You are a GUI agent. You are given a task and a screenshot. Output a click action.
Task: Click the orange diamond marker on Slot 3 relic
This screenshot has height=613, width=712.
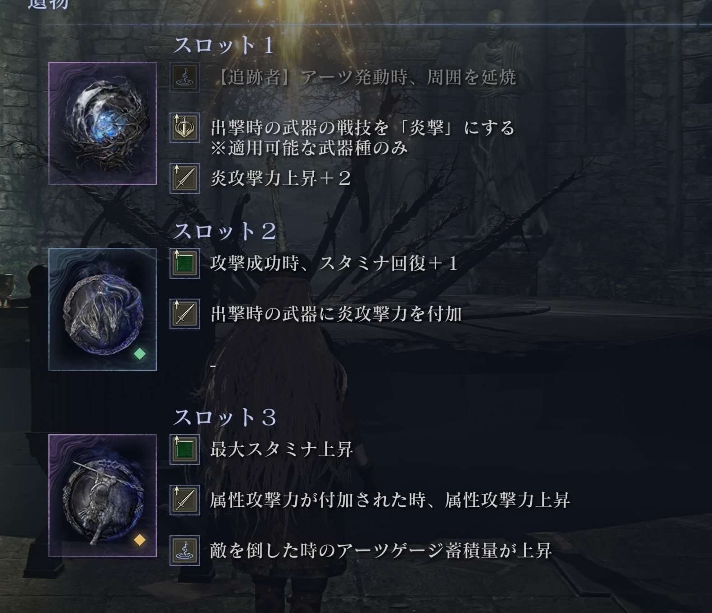[140, 540]
